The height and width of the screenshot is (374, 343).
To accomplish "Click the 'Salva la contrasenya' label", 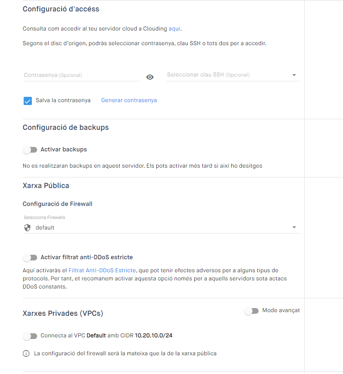I will (63, 100).
